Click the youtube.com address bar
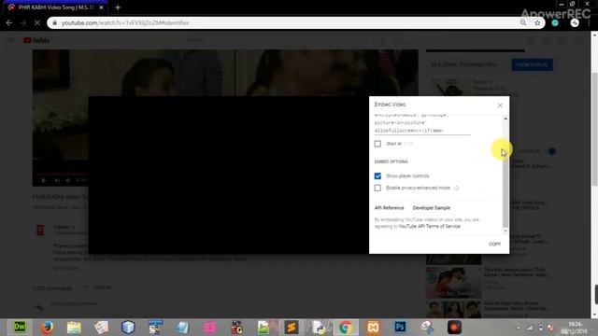The image size is (598, 336). click(x=290, y=22)
